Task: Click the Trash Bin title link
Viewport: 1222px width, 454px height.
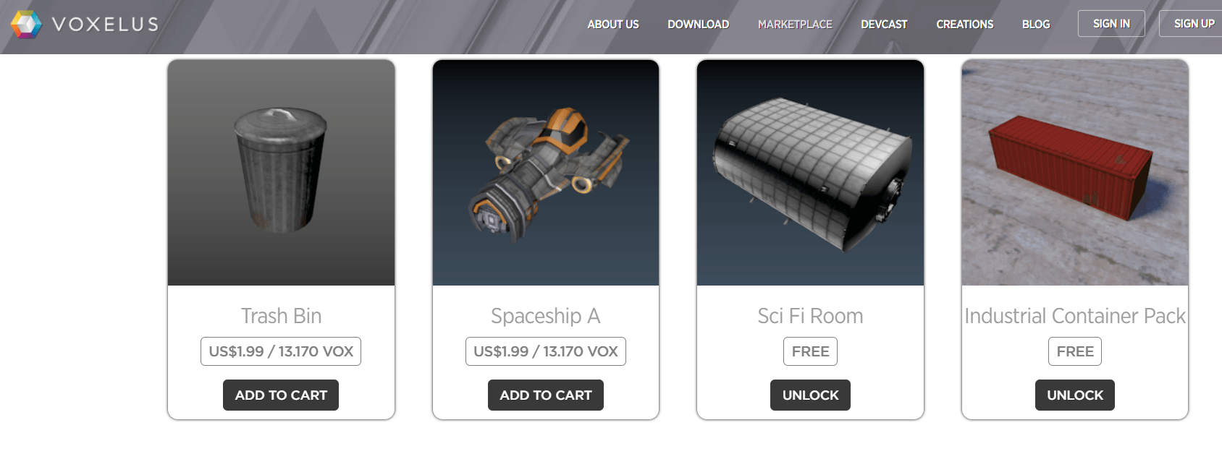Action: coord(281,316)
